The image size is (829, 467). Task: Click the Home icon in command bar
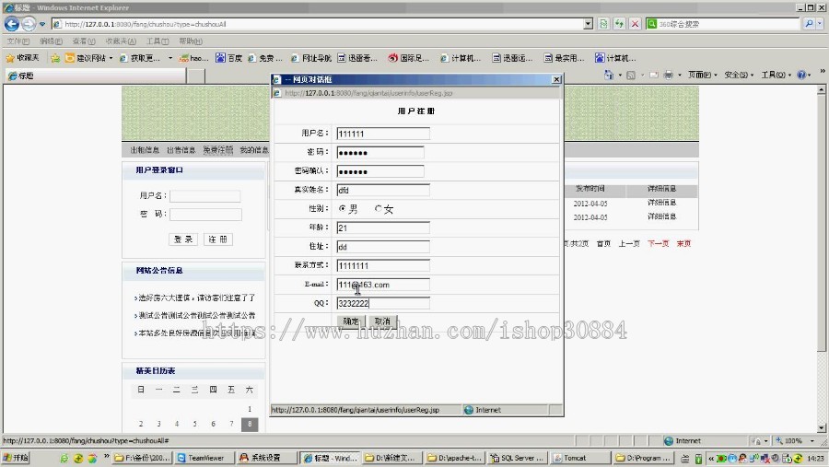click(609, 76)
